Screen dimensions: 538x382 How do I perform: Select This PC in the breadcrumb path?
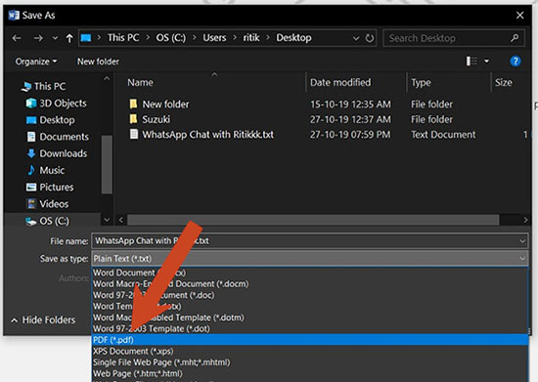[x=123, y=38]
